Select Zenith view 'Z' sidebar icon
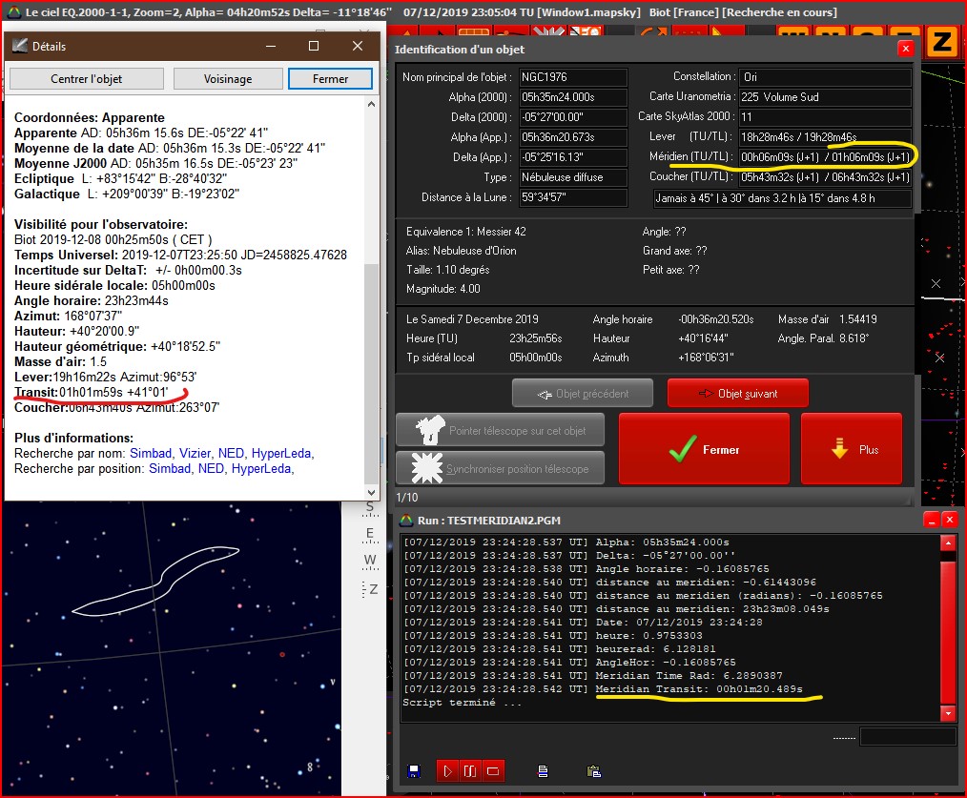 (373, 589)
